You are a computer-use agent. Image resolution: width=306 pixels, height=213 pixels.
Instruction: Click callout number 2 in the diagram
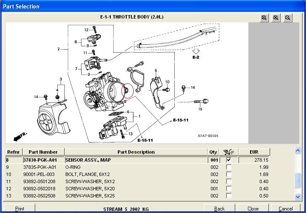59,49
